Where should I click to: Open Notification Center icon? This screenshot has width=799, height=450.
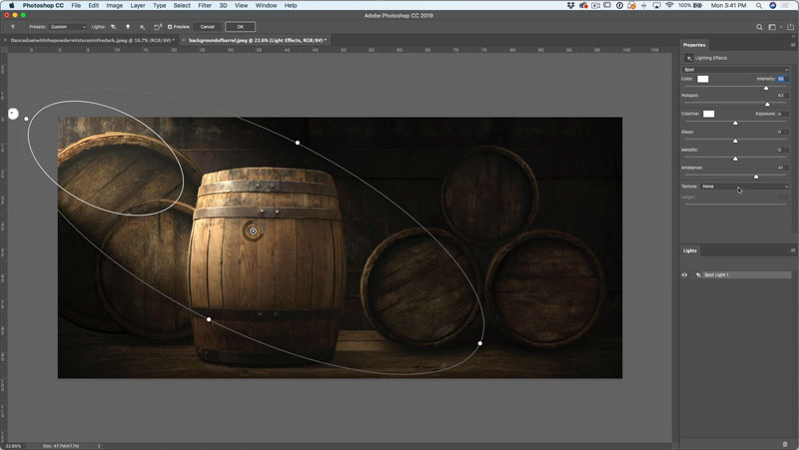pyautogui.click(x=787, y=5)
